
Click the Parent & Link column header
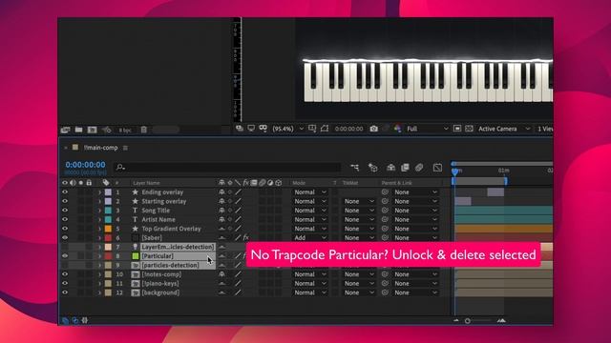click(x=397, y=183)
